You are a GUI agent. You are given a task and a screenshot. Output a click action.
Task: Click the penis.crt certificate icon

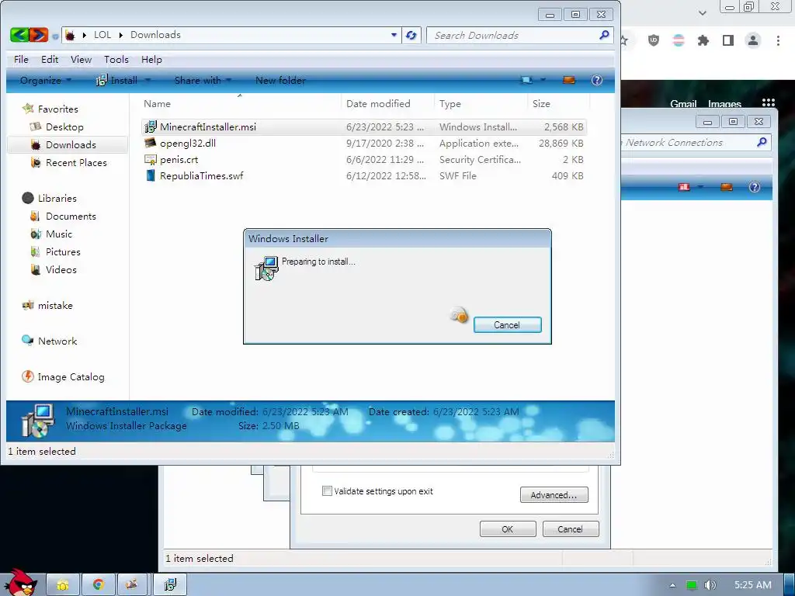click(150, 160)
